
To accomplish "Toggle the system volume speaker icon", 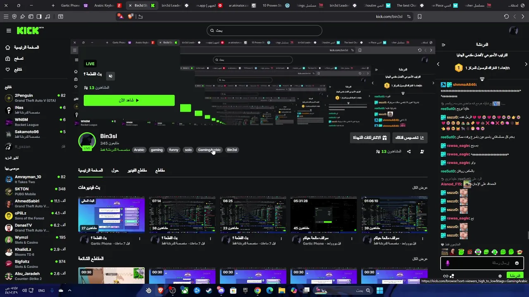I will coord(24,290).
